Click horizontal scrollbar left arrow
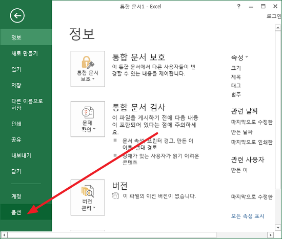282x239 pixels. pyautogui.click(x=4, y=235)
